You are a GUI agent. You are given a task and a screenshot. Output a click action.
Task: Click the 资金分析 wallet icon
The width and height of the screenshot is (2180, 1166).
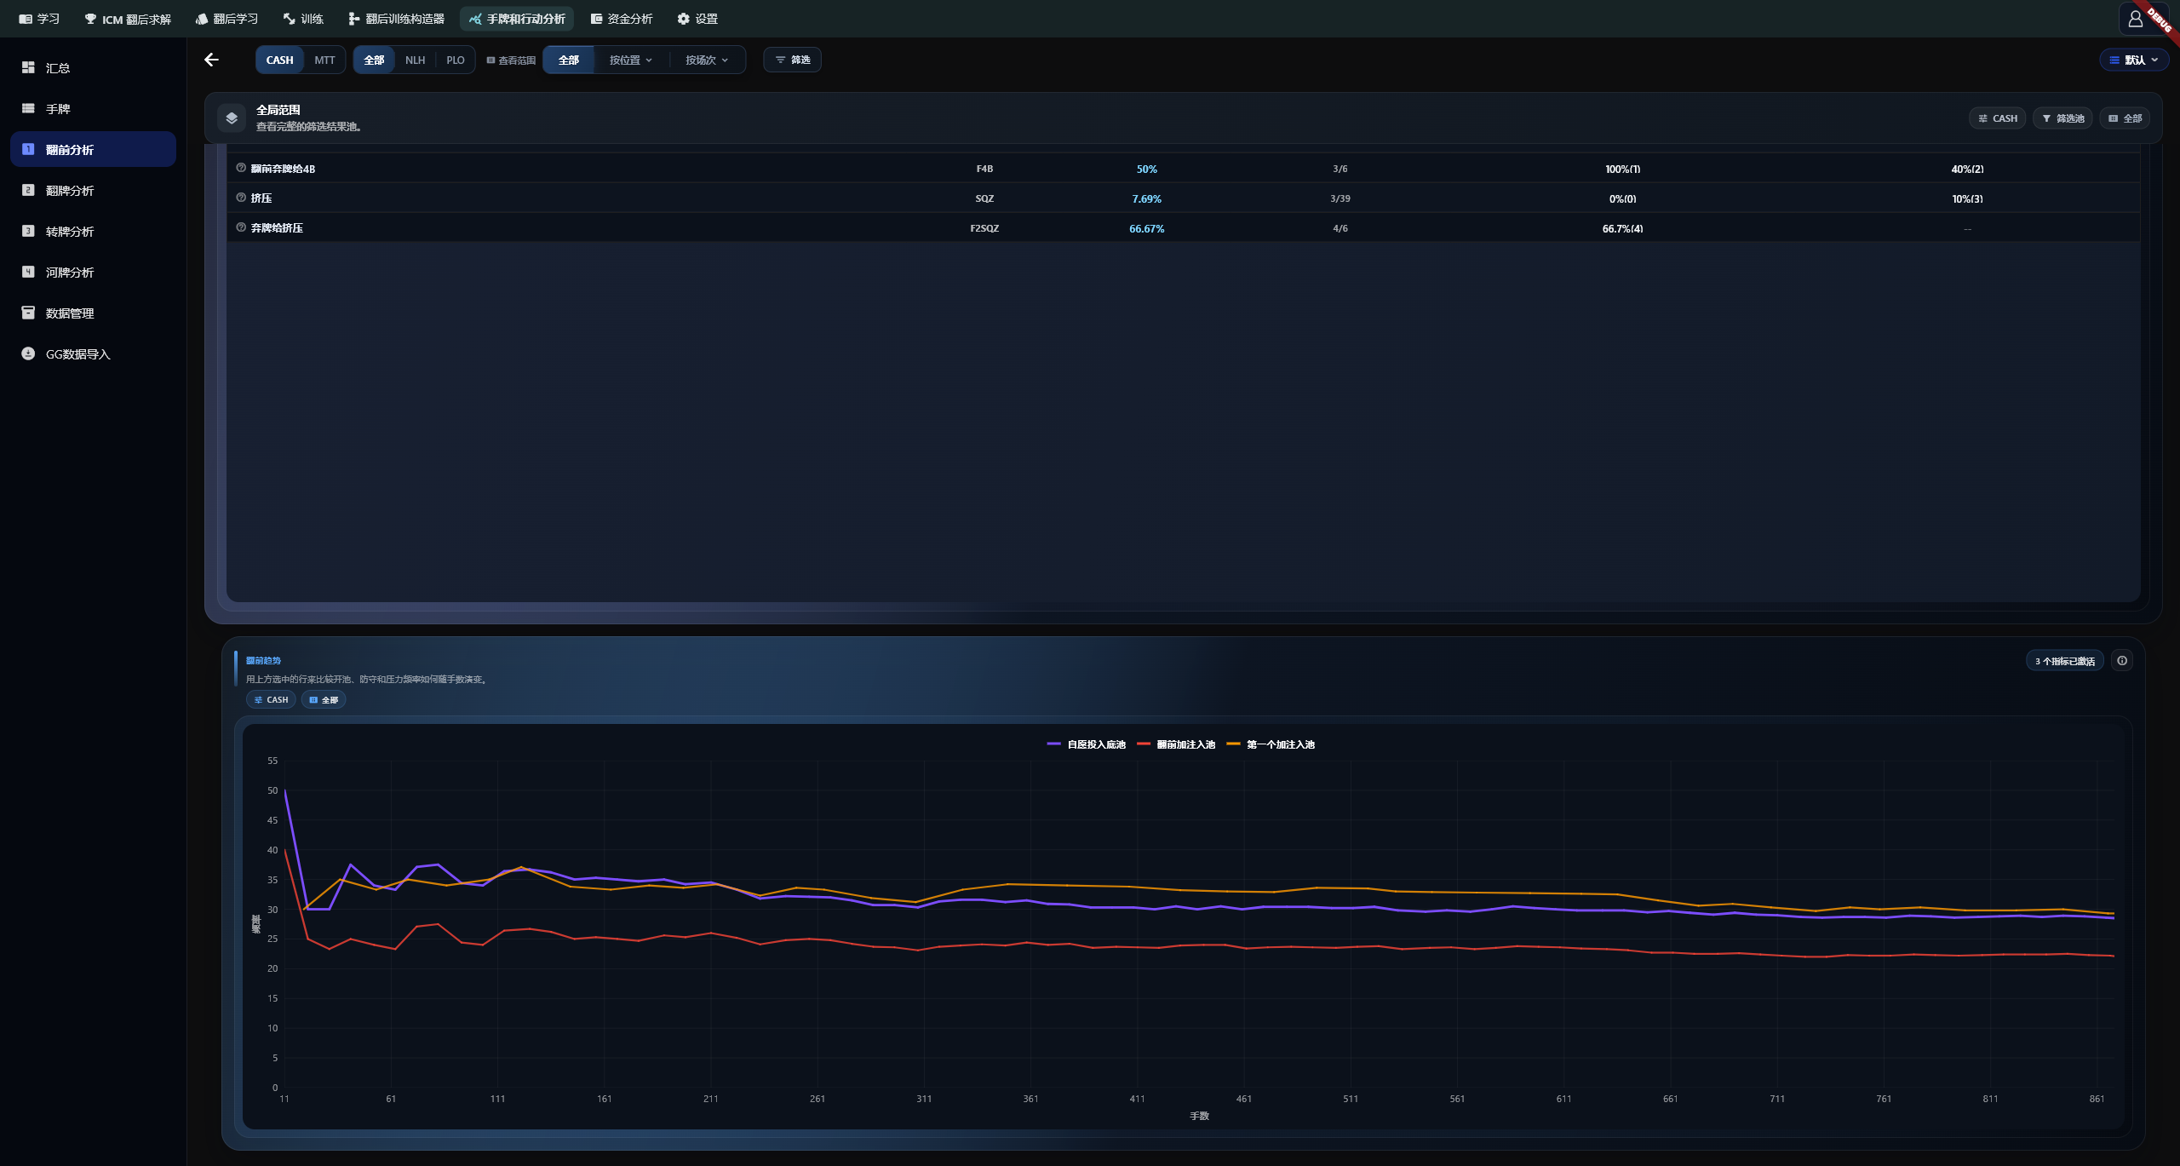pos(596,19)
